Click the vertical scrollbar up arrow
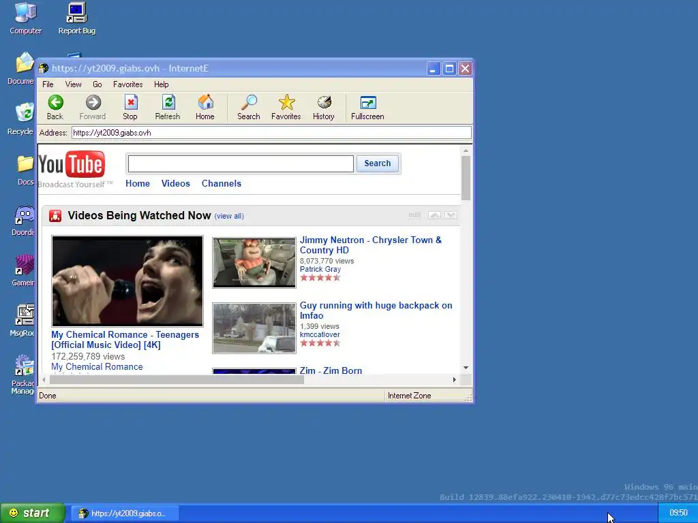698x523 pixels. pyautogui.click(x=466, y=150)
